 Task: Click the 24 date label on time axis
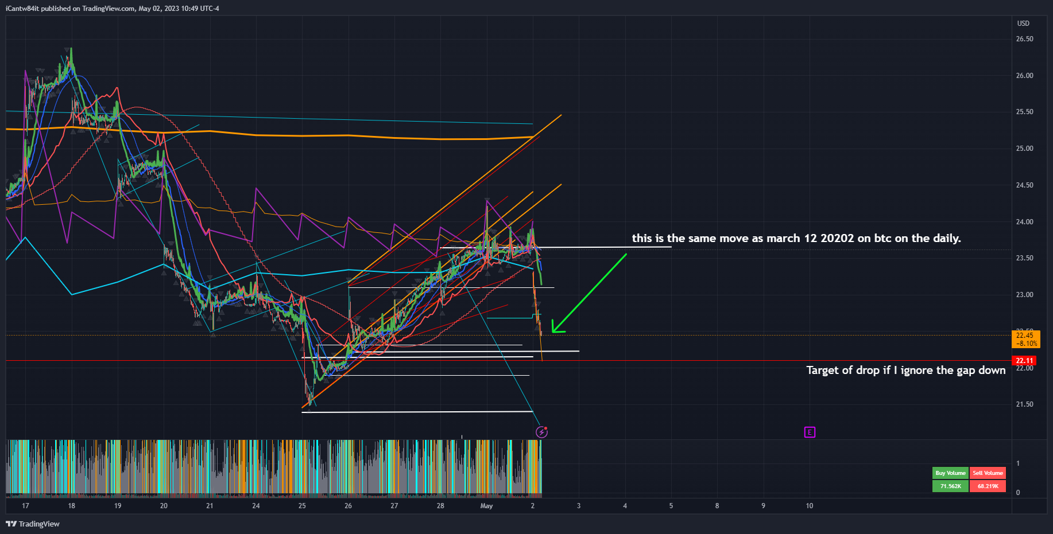(x=256, y=506)
